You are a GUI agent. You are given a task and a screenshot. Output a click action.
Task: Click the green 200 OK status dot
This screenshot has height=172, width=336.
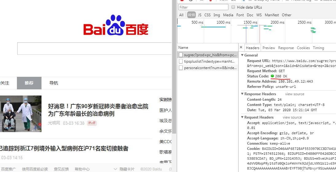pyautogui.click(x=272, y=76)
